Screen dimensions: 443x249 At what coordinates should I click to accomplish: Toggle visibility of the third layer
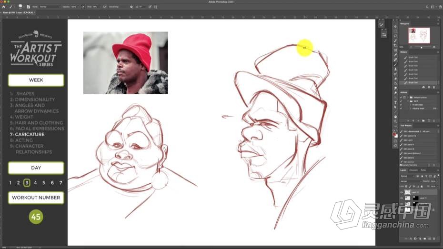[x=402, y=204]
